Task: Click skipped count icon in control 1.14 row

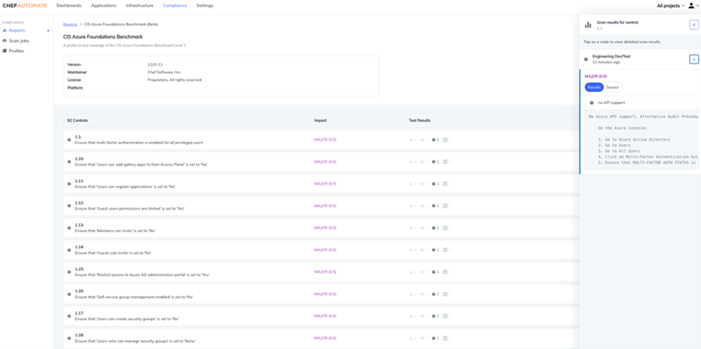Action: [x=434, y=250]
